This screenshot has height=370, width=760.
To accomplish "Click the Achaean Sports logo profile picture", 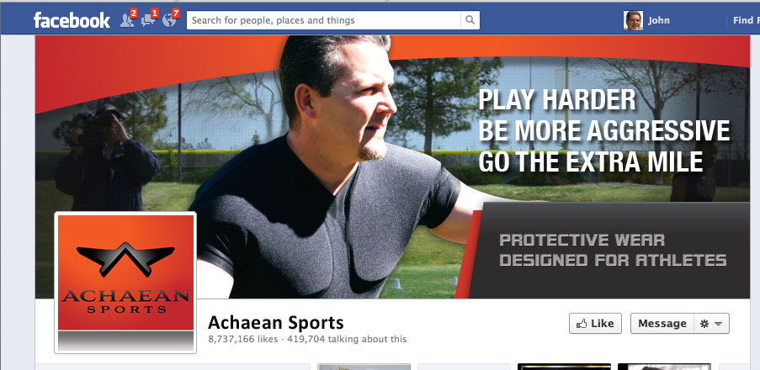I will pyautogui.click(x=125, y=283).
